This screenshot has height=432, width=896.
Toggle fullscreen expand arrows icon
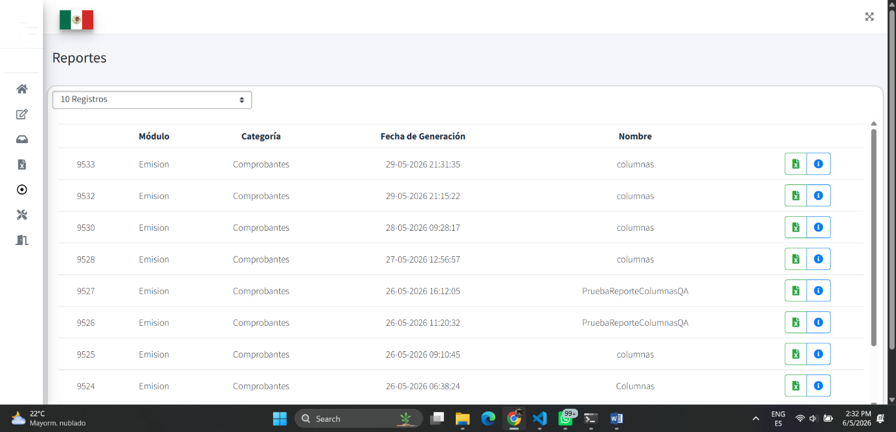(869, 17)
